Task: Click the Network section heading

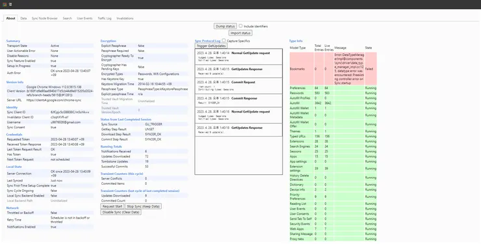Action: [x=12, y=208]
